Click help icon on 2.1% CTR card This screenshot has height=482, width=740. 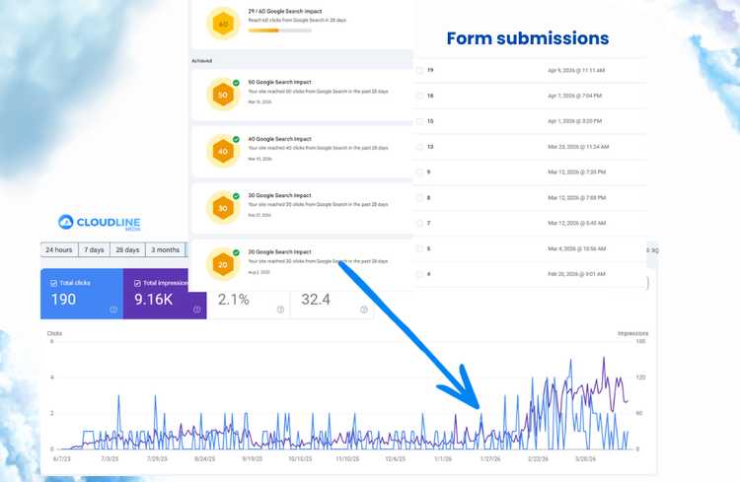(x=280, y=310)
